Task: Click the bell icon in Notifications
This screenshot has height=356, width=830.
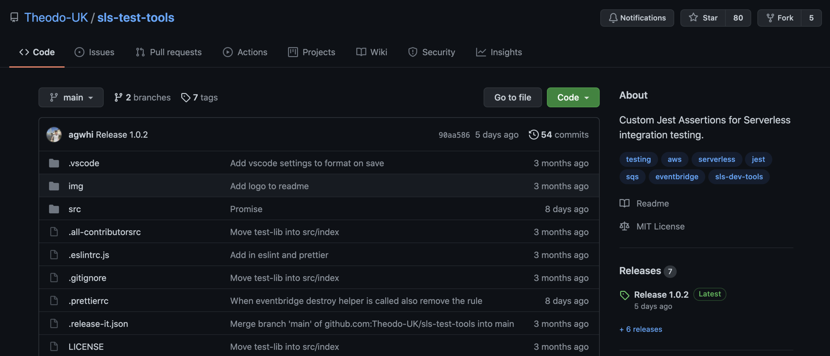Action: [x=613, y=18]
